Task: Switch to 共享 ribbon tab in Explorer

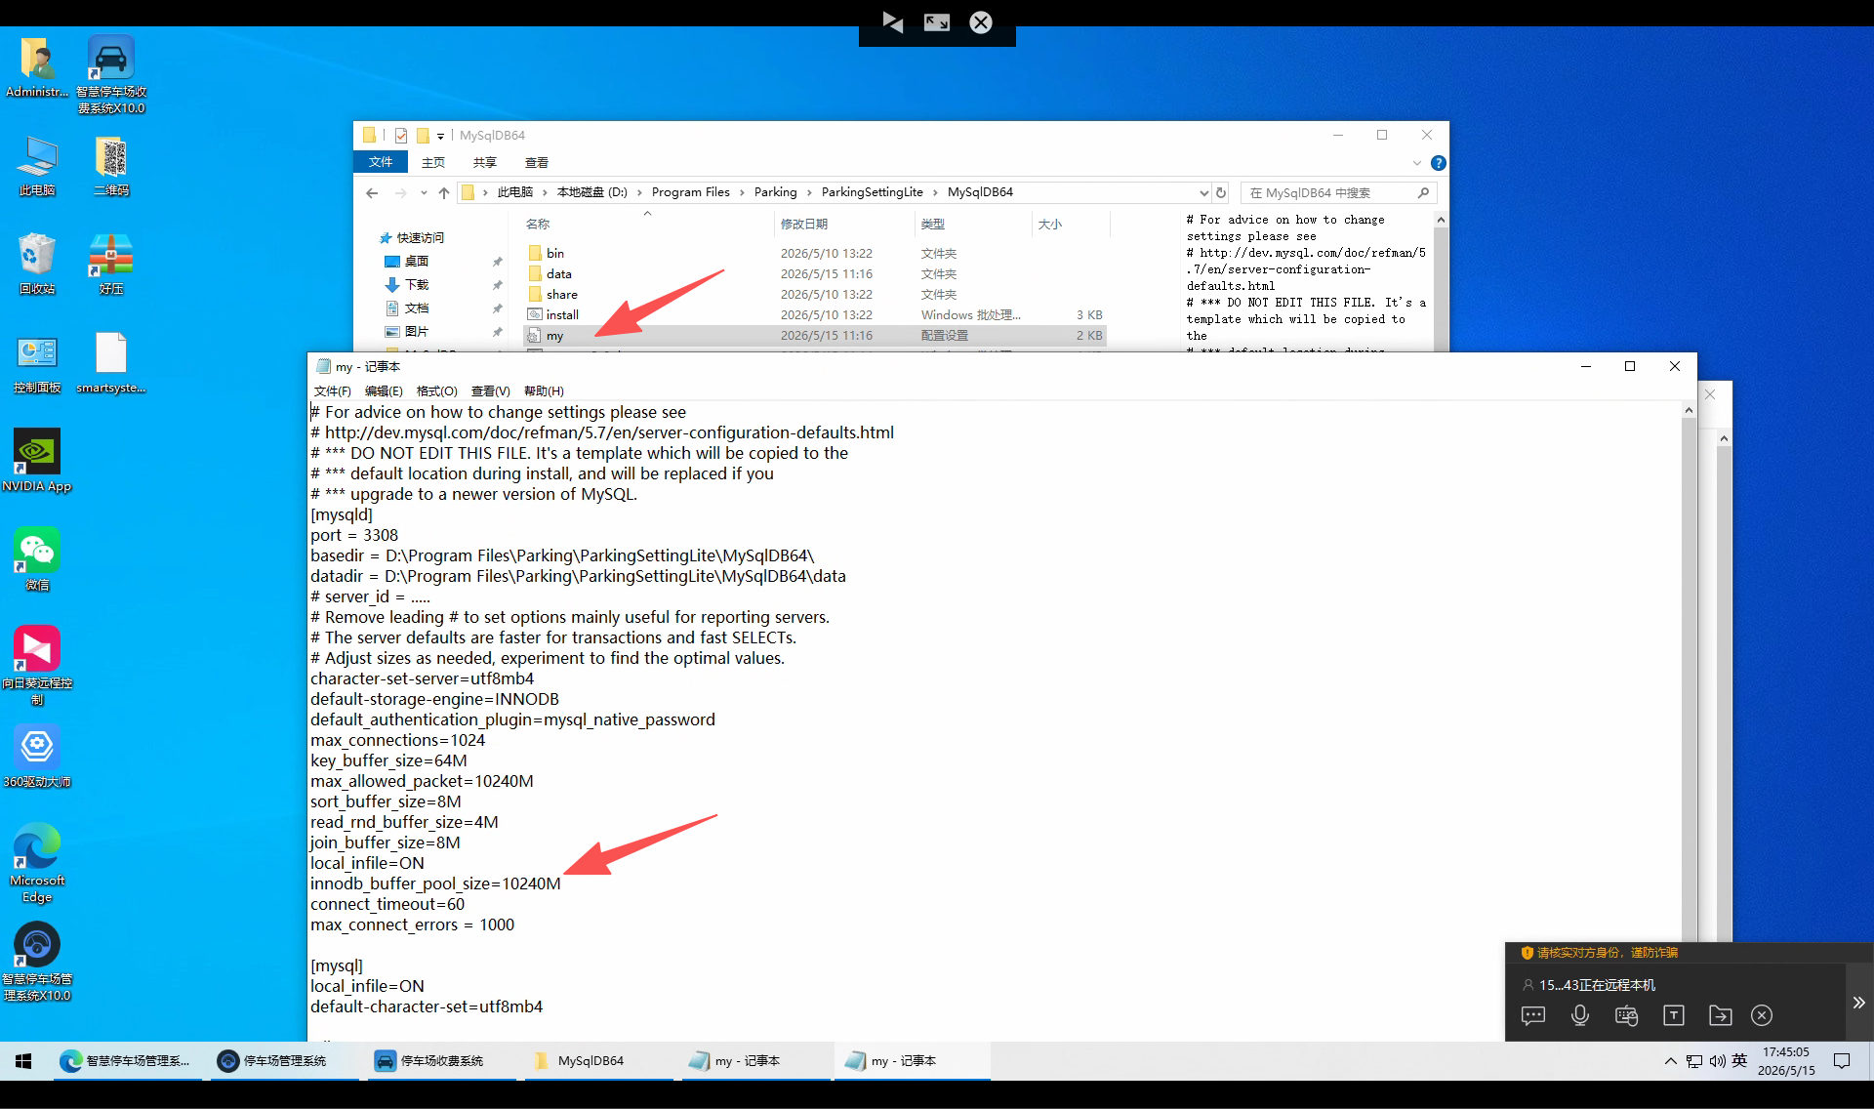Action: (x=485, y=162)
